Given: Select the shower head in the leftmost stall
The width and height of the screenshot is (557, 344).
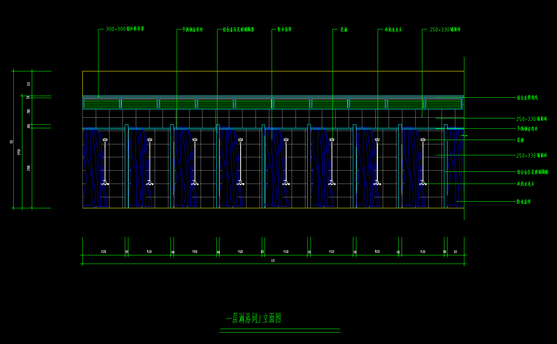Looking at the screenshot, I should pyautogui.click(x=105, y=140).
